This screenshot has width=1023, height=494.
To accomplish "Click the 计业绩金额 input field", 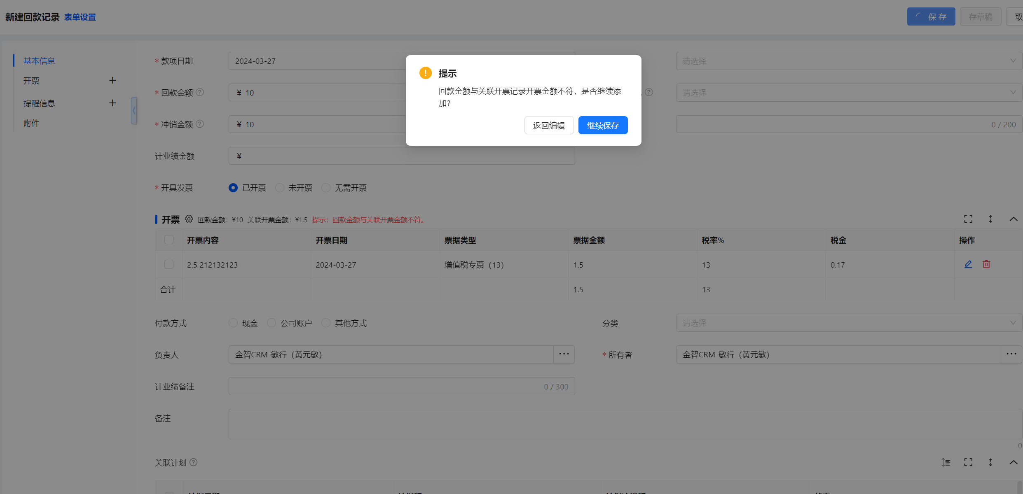I will coord(402,156).
